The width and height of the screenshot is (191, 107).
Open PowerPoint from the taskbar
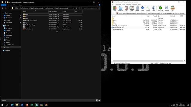point(27,105)
